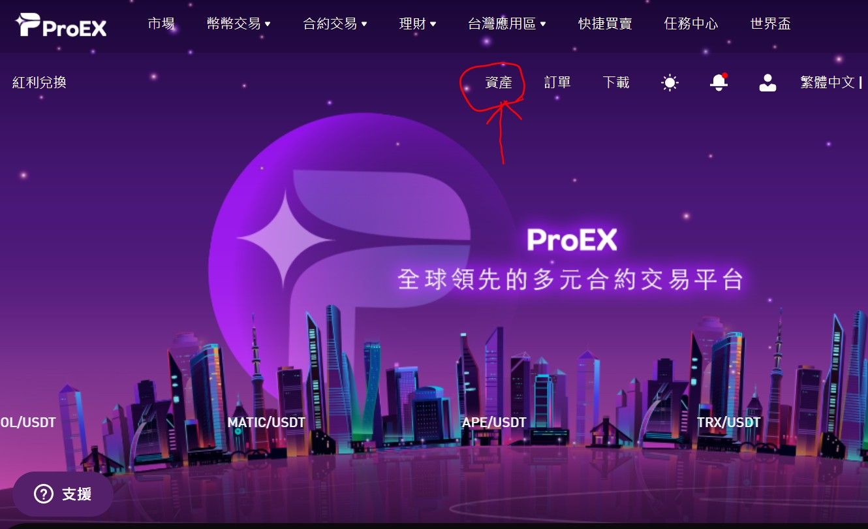
Task: Click the question mark support icon
Action: click(x=43, y=494)
